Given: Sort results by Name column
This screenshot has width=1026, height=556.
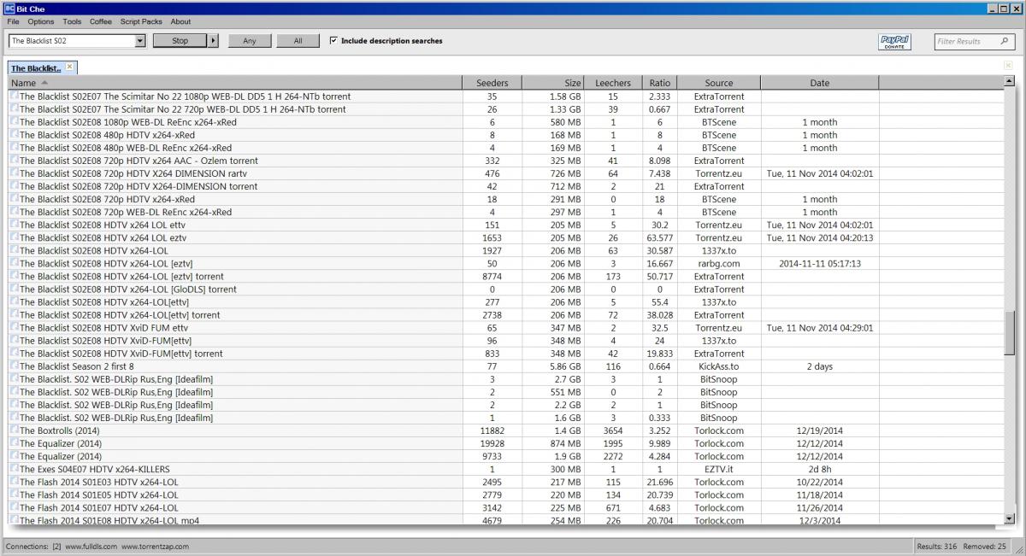Looking at the screenshot, I should pyautogui.click(x=234, y=83).
